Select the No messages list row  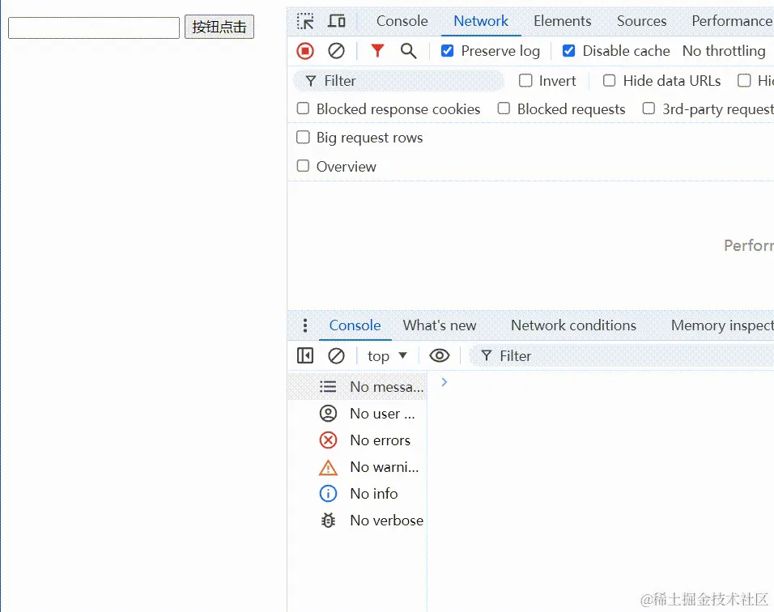pos(357,386)
